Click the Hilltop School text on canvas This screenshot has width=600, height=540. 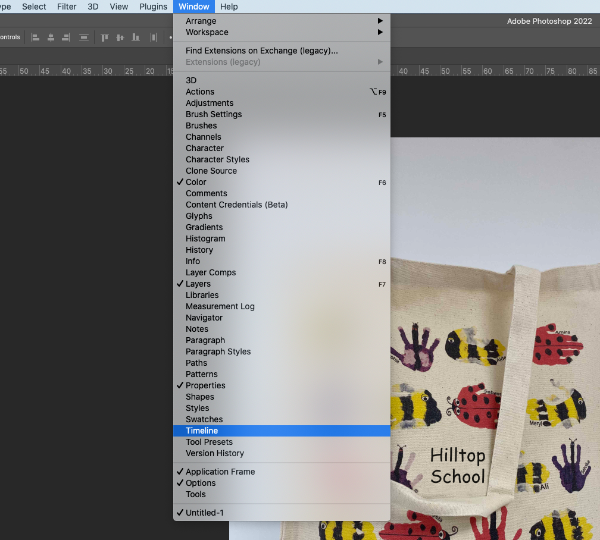(x=458, y=466)
